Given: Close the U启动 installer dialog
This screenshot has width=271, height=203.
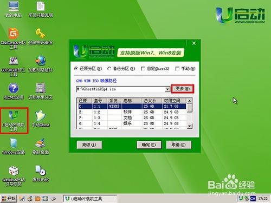Looking at the screenshot, I should 194,43.
